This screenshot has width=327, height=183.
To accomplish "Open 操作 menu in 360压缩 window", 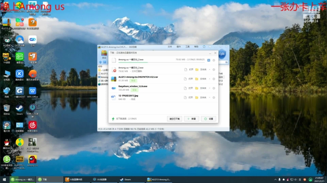I will pos(179,47).
